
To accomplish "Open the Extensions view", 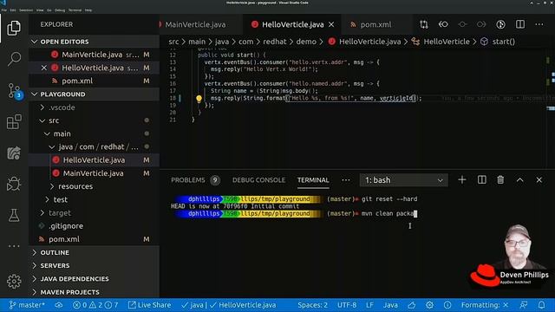I will pos(14,122).
